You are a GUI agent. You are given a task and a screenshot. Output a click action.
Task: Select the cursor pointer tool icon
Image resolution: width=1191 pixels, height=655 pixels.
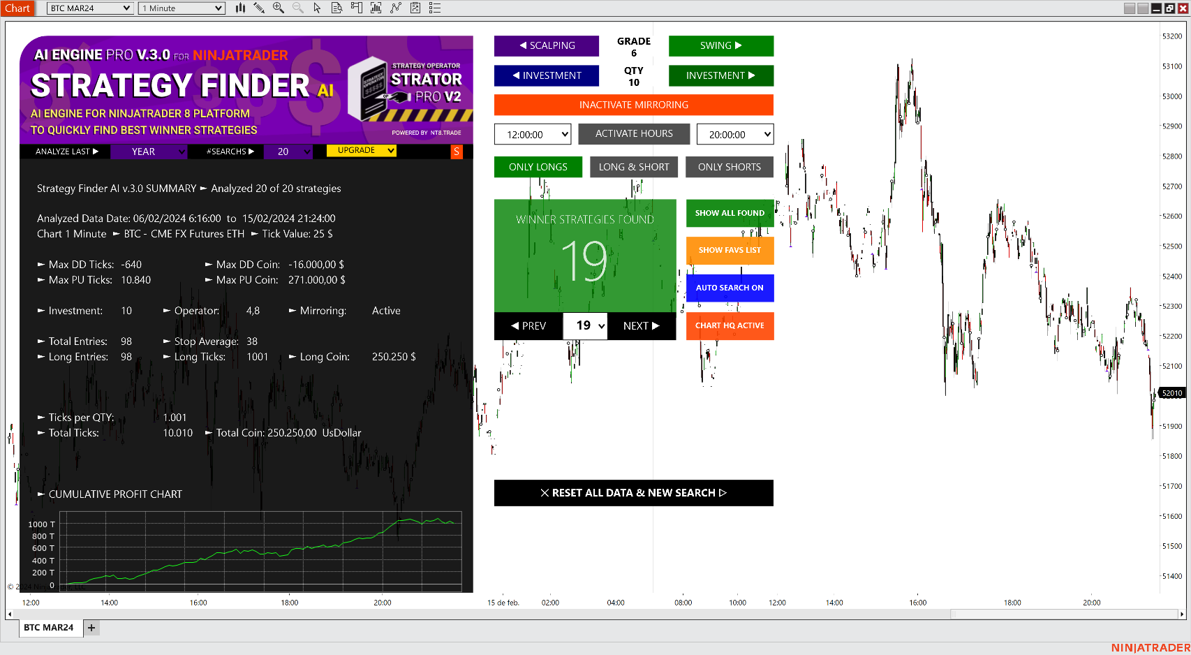pyautogui.click(x=317, y=8)
